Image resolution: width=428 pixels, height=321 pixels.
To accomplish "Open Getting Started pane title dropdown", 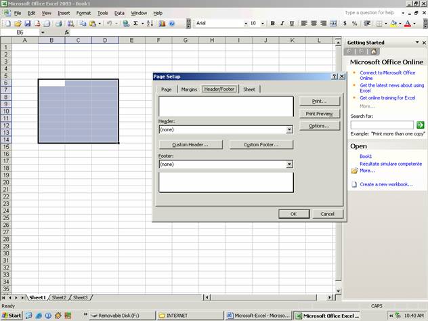I will tap(417, 42).
